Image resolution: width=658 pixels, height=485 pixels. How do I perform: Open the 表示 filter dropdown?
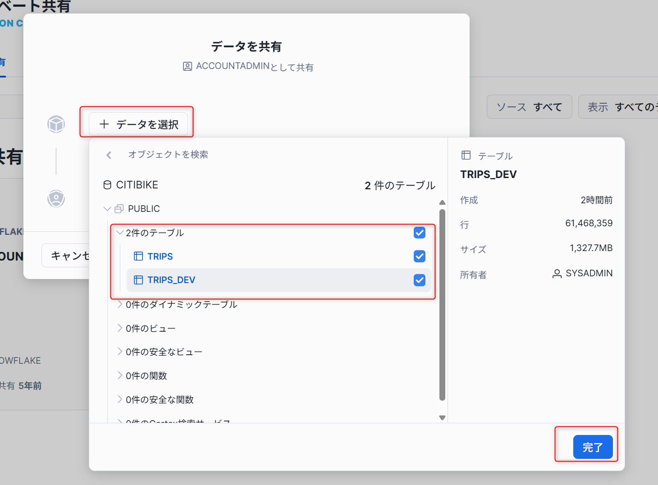pyautogui.click(x=618, y=107)
